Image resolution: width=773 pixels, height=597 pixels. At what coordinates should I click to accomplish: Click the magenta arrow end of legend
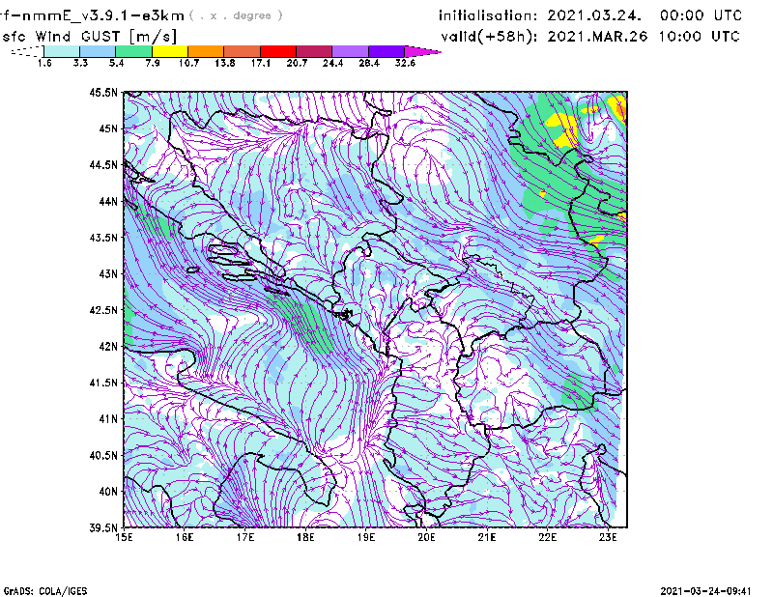click(x=422, y=51)
